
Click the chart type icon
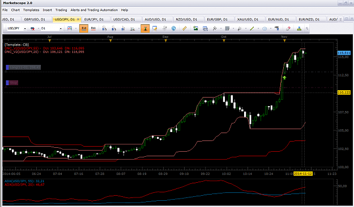coord(70,29)
